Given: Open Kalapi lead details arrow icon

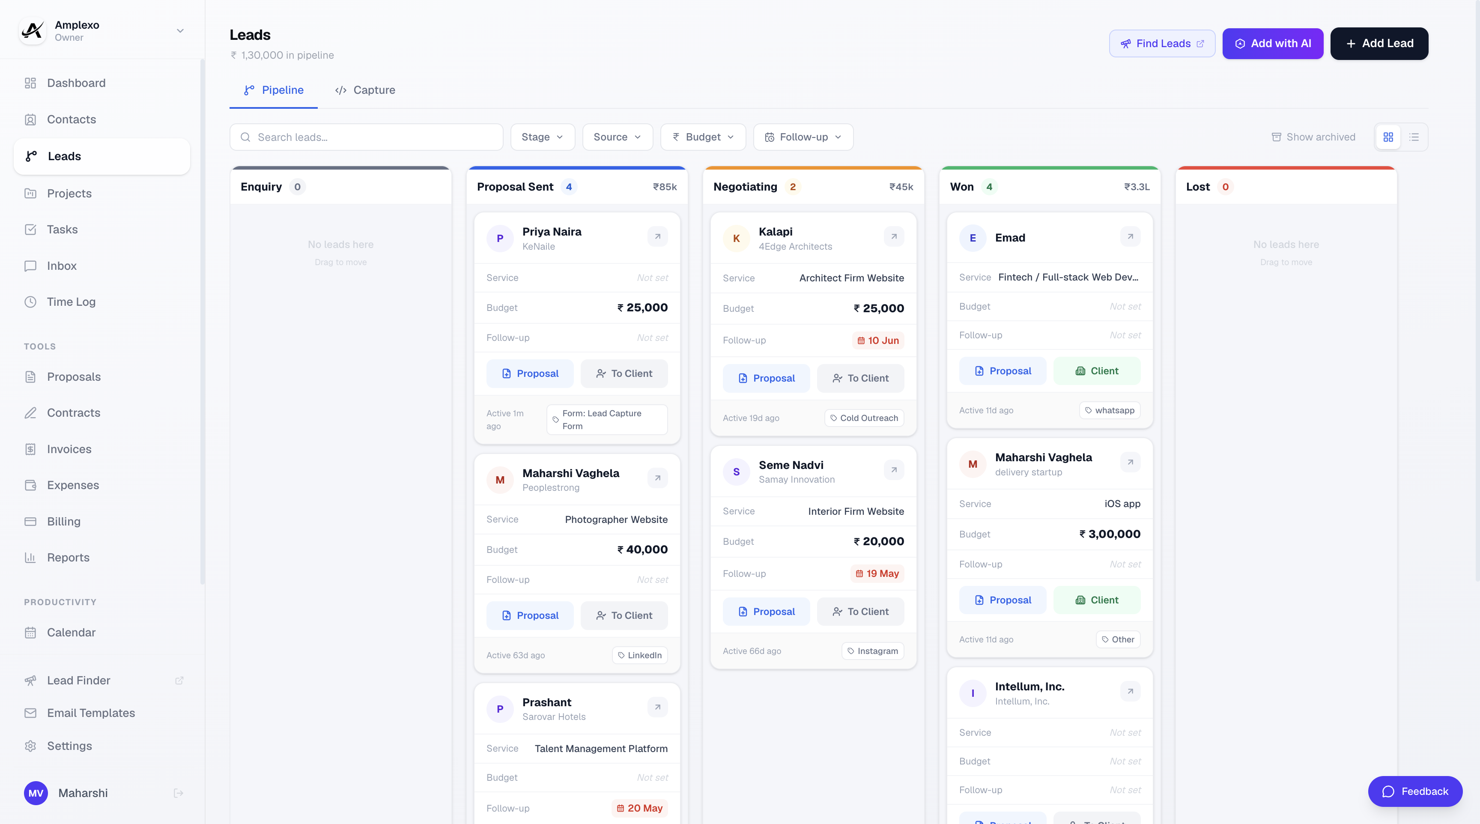Looking at the screenshot, I should (894, 237).
